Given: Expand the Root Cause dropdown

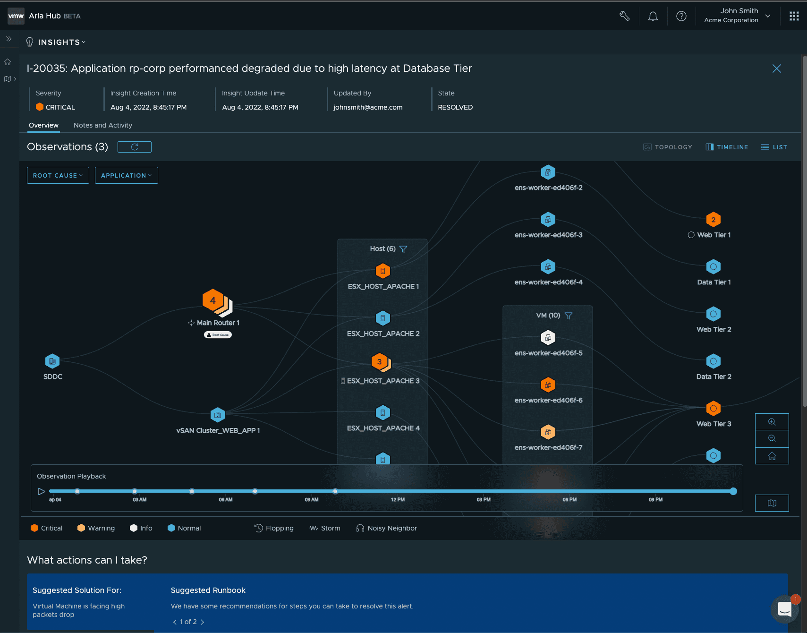Looking at the screenshot, I should [58, 175].
